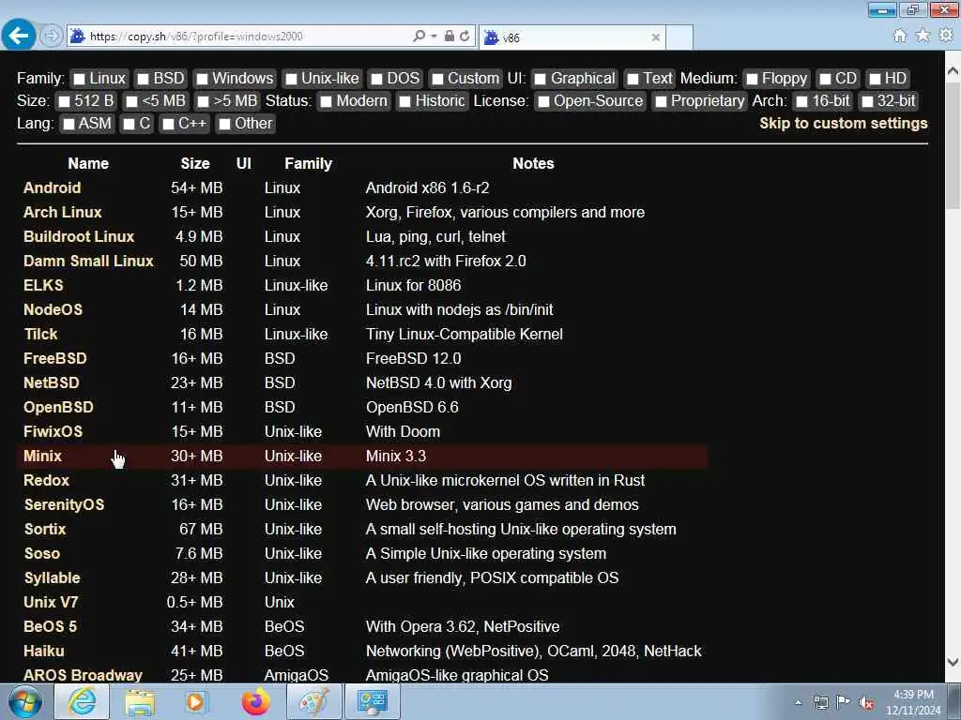Click the muted volume tray icon
Viewport: 961px width, 720px height.
(866, 703)
